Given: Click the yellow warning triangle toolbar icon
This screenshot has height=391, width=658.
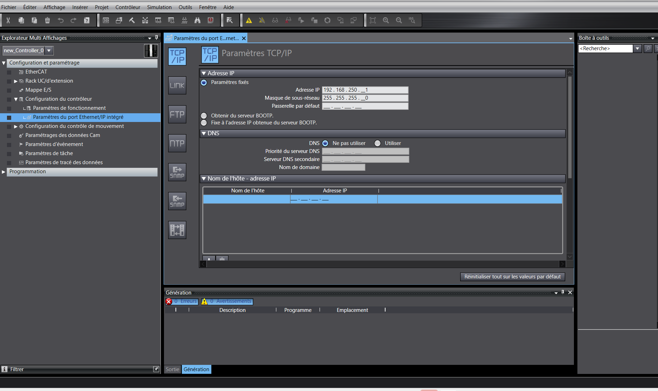Looking at the screenshot, I should [x=249, y=21].
